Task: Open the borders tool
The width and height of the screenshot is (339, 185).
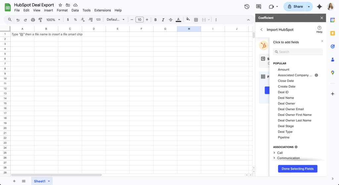Action: tap(196, 20)
